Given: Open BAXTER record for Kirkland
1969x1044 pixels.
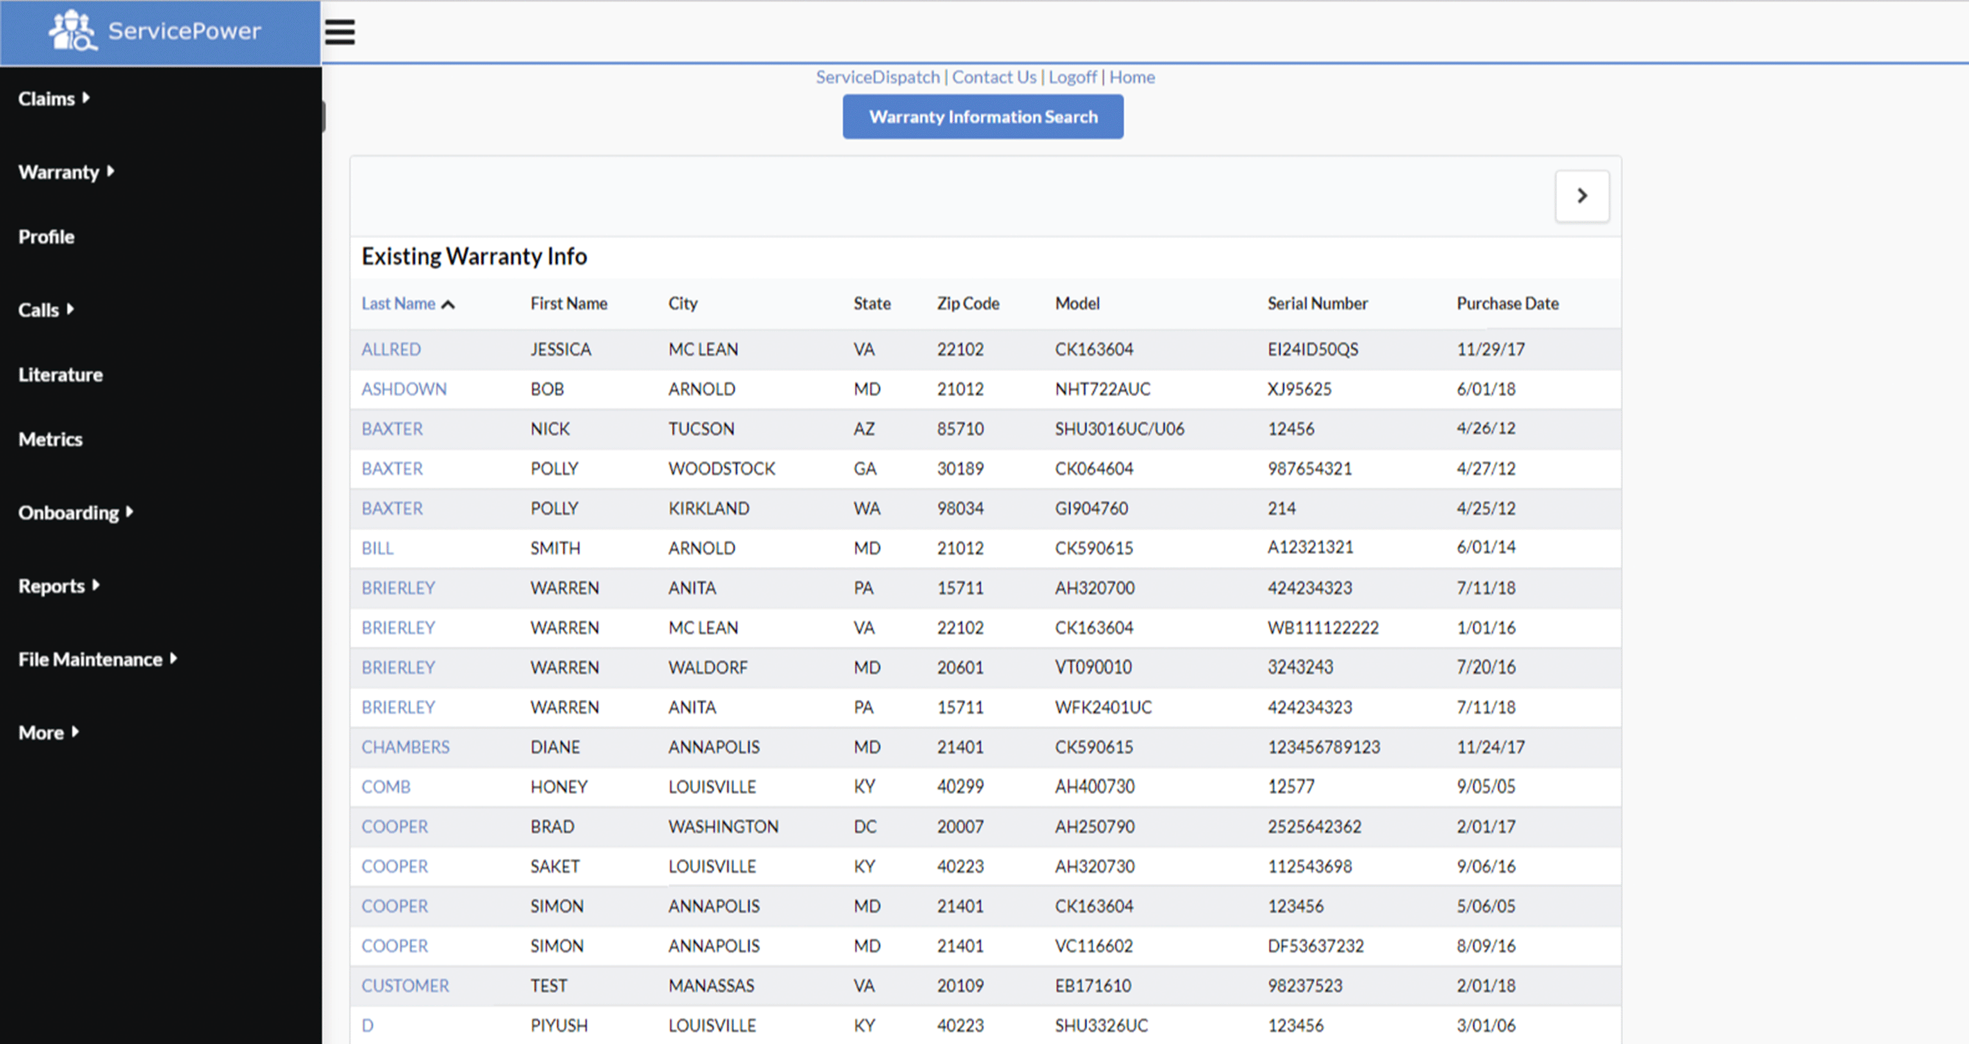Looking at the screenshot, I should tap(391, 508).
